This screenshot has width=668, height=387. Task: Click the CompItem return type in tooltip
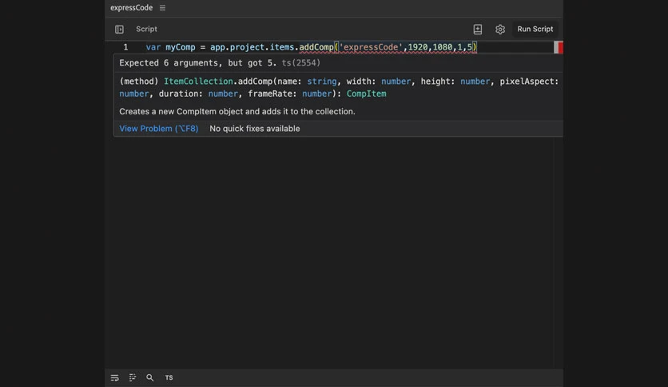pos(367,94)
